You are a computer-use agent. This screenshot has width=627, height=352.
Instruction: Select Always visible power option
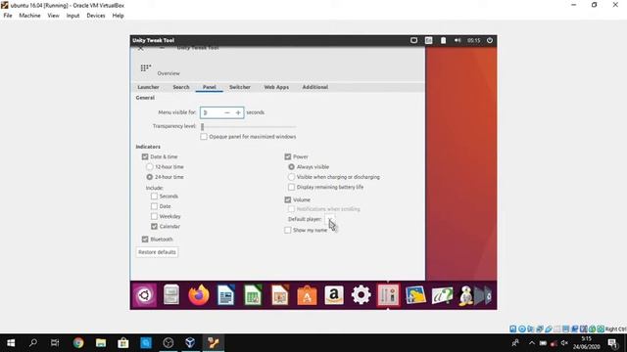click(x=292, y=167)
